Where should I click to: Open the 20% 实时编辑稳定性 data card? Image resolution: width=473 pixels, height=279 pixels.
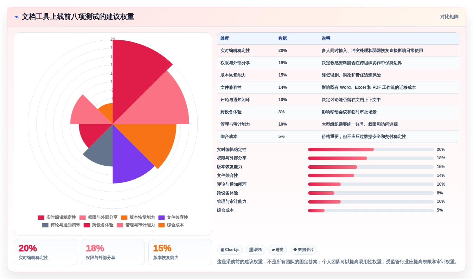[x=45, y=252]
